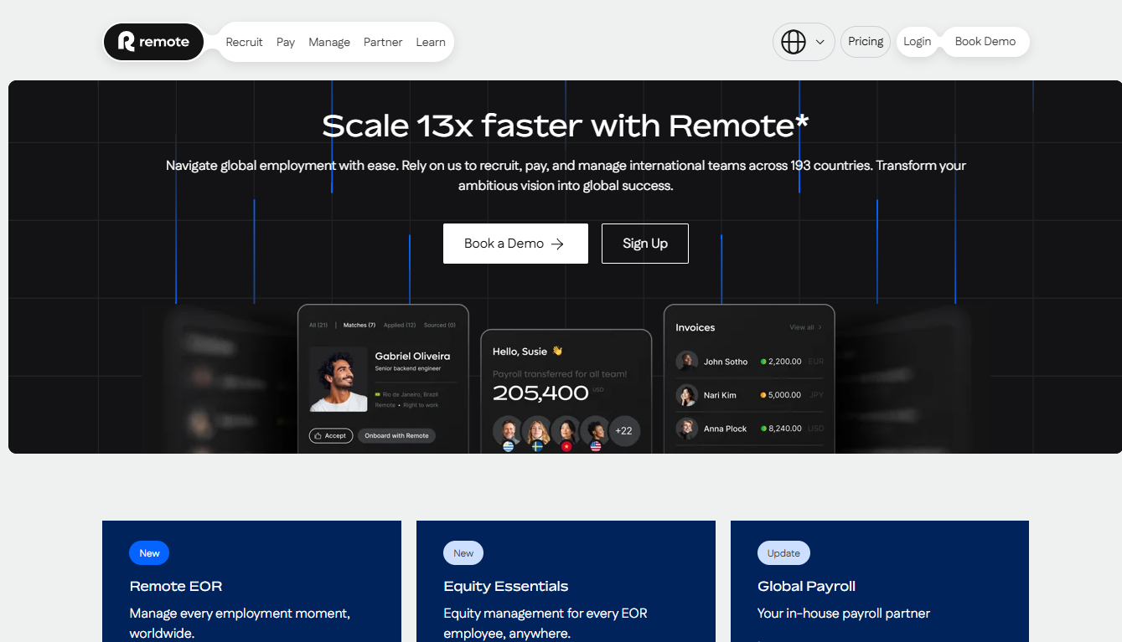Click the Book Demo header button
The image size is (1122, 642).
(x=985, y=42)
